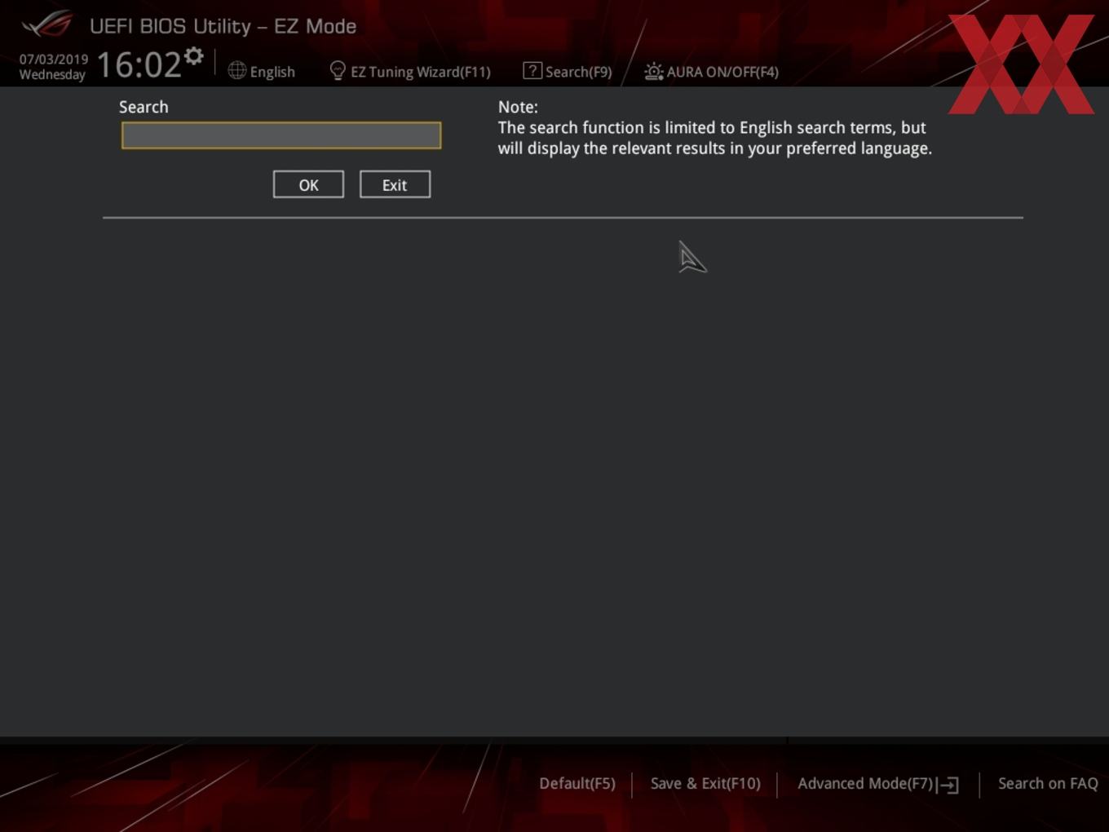
Task: Click the Wednesday day label
Action: pyautogui.click(x=52, y=75)
